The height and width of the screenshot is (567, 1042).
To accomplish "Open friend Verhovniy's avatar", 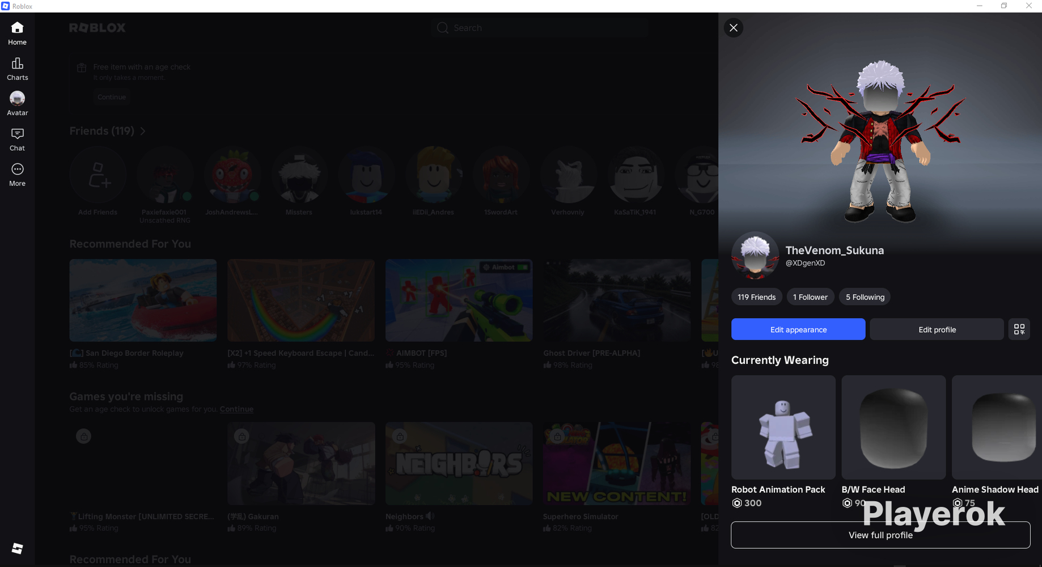I will point(568,175).
